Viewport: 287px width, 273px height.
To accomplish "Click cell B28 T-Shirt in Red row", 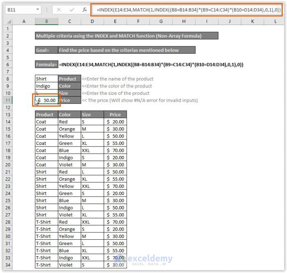I will click(46, 222).
